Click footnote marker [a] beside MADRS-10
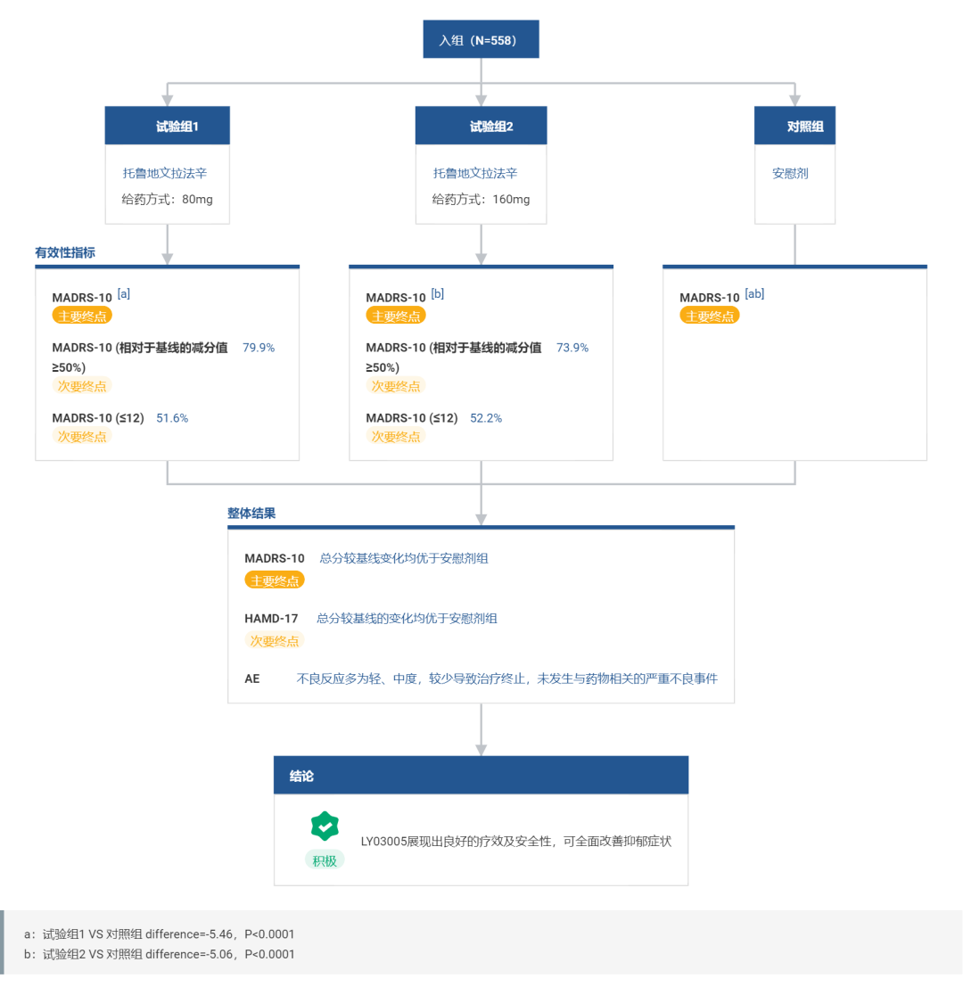 point(124,294)
